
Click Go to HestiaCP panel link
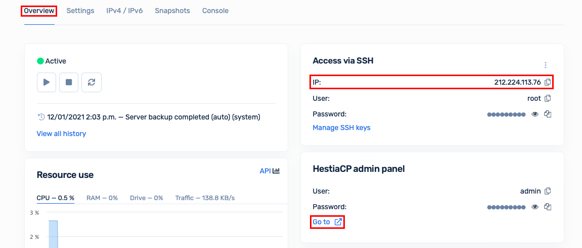tap(327, 222)
